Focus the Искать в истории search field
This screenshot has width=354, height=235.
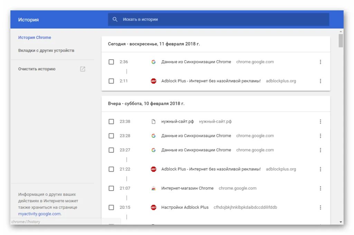218,19
